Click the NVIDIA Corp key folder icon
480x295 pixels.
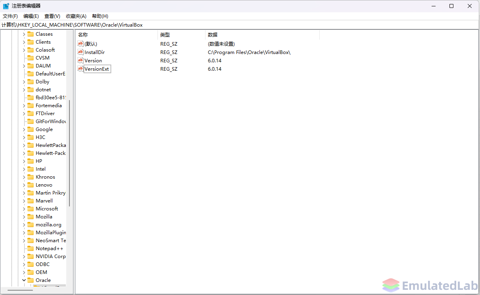tap(31, 256)
